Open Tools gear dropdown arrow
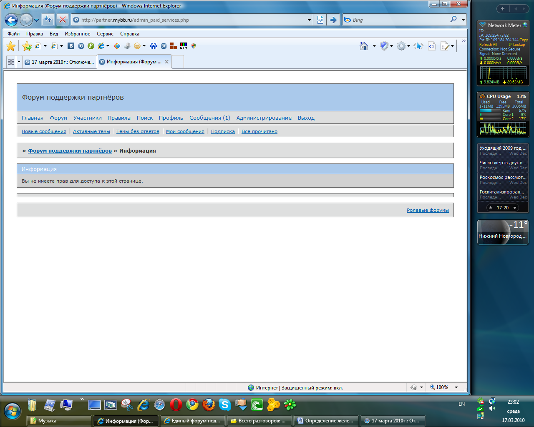This screenshot has width=534, height=427. tap(408, 46)
